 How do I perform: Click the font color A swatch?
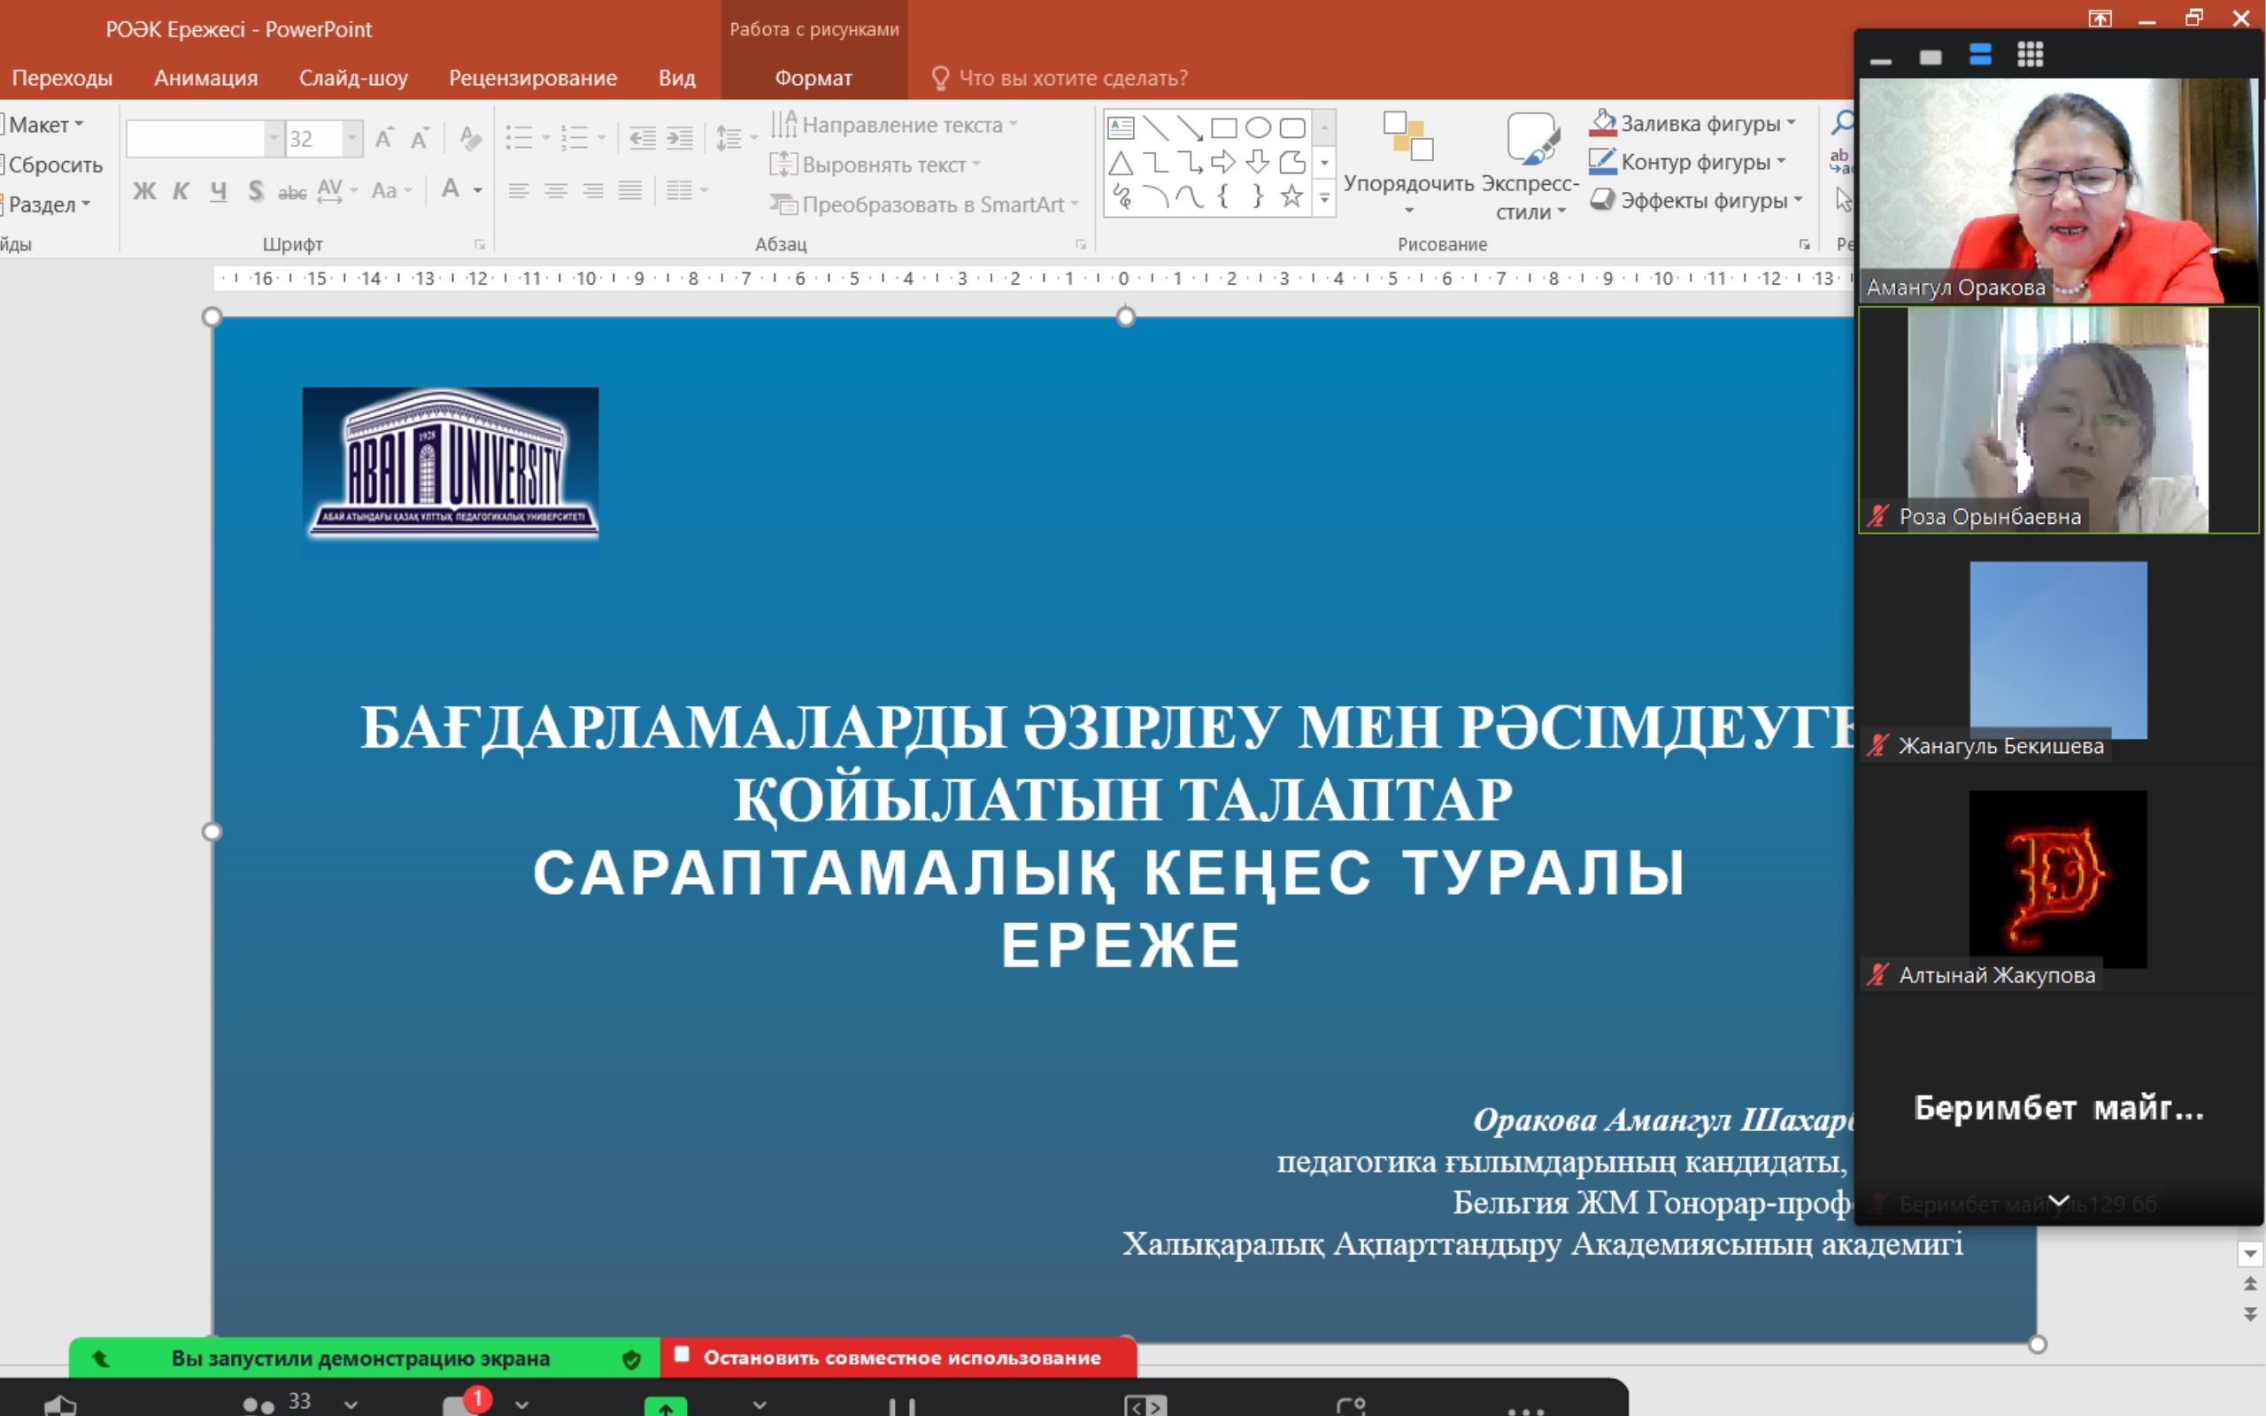pos(451,190)
